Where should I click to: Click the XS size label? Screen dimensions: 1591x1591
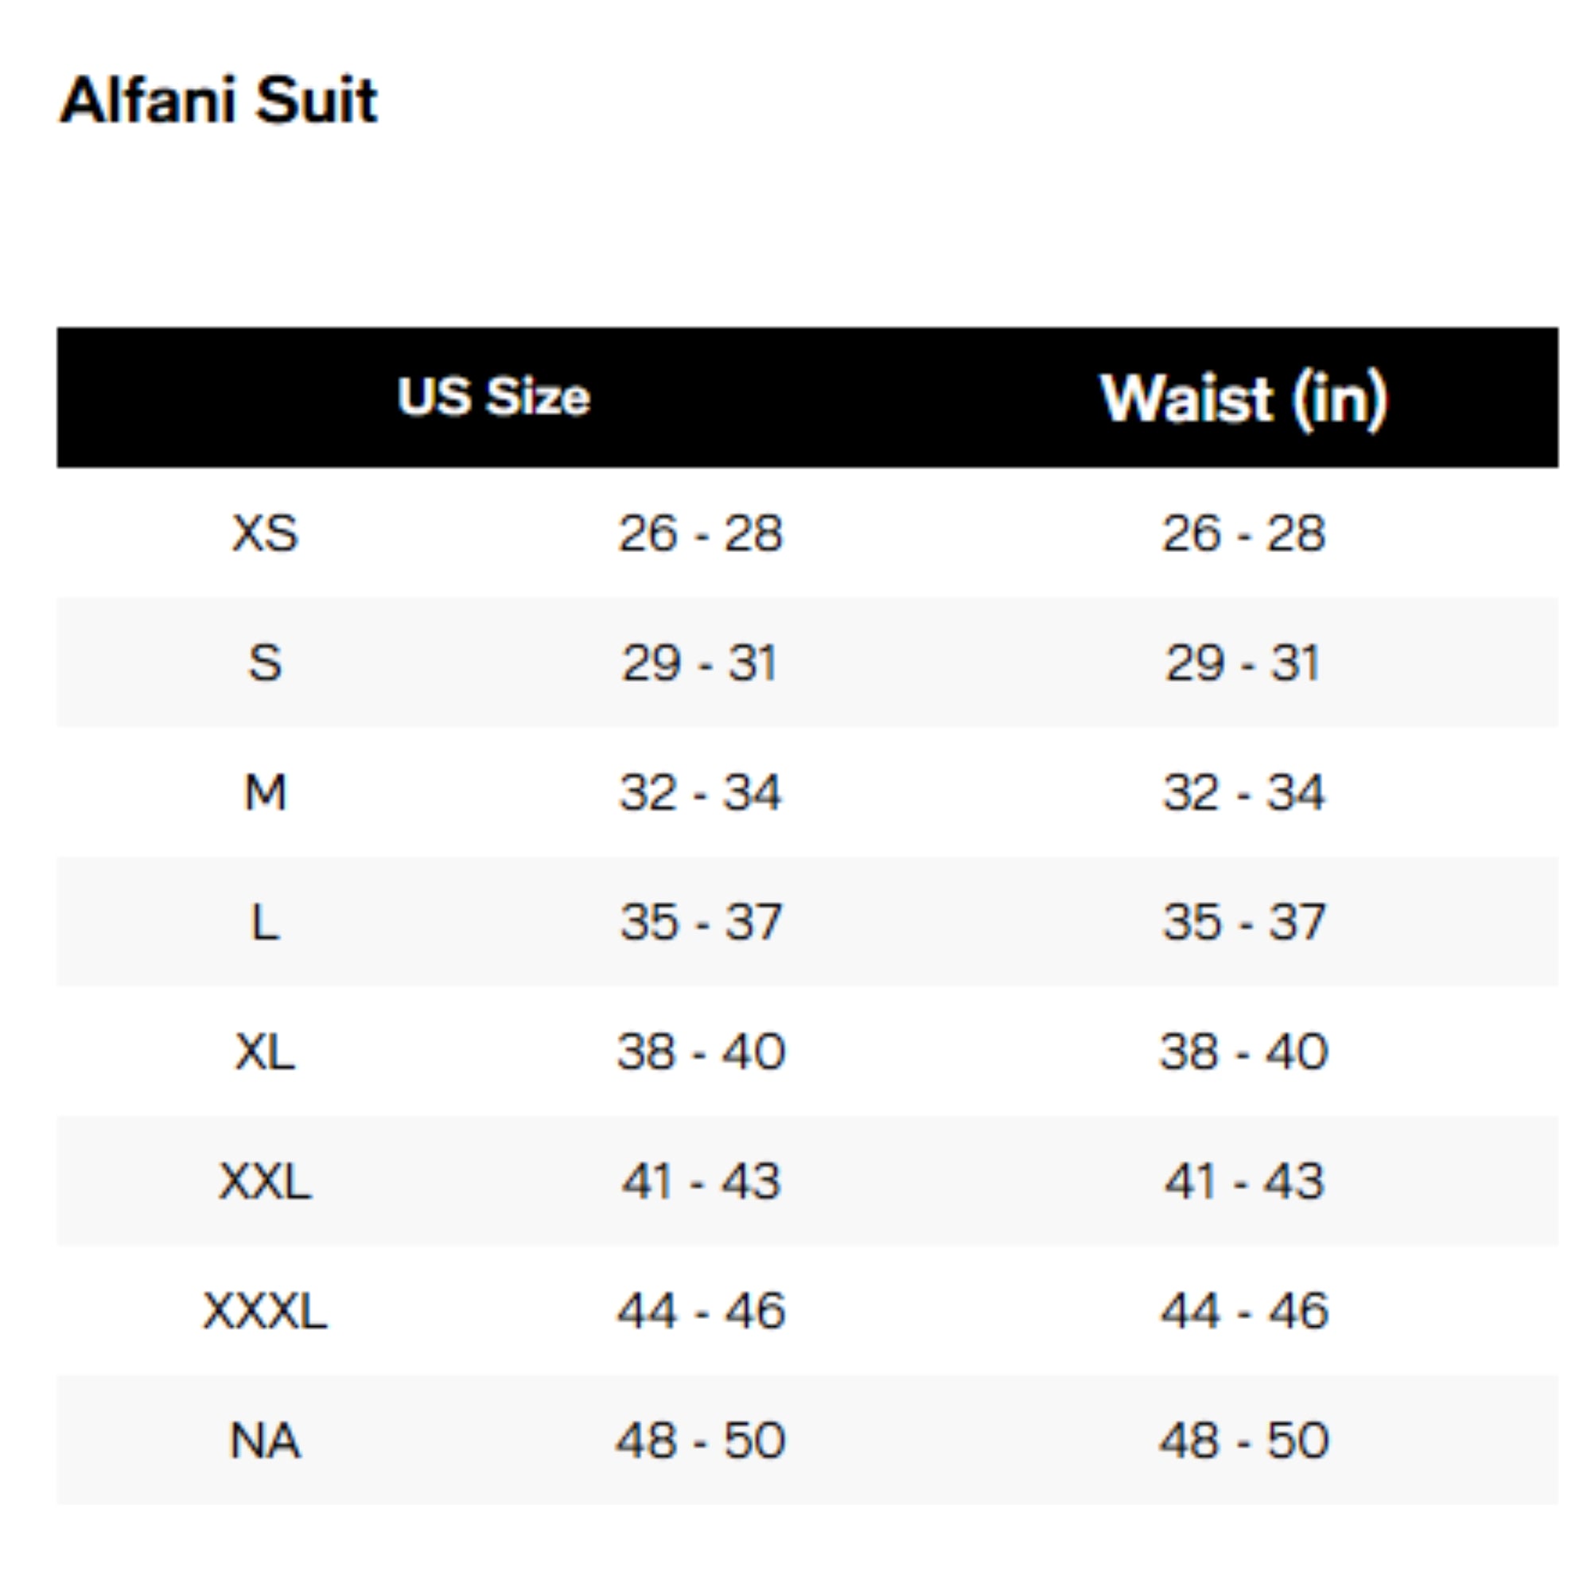pos(265,533)
